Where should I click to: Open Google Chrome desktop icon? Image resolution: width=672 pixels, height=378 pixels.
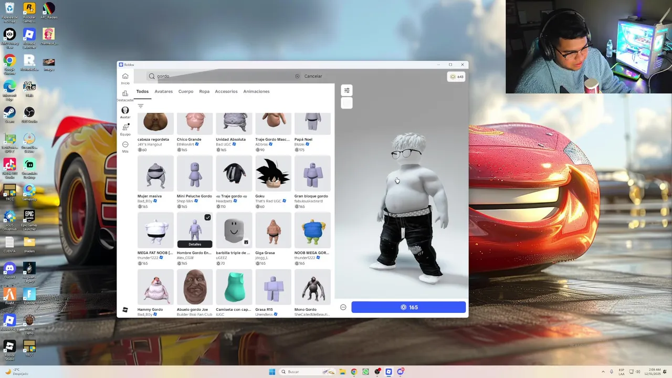click(x=9, y=64)
